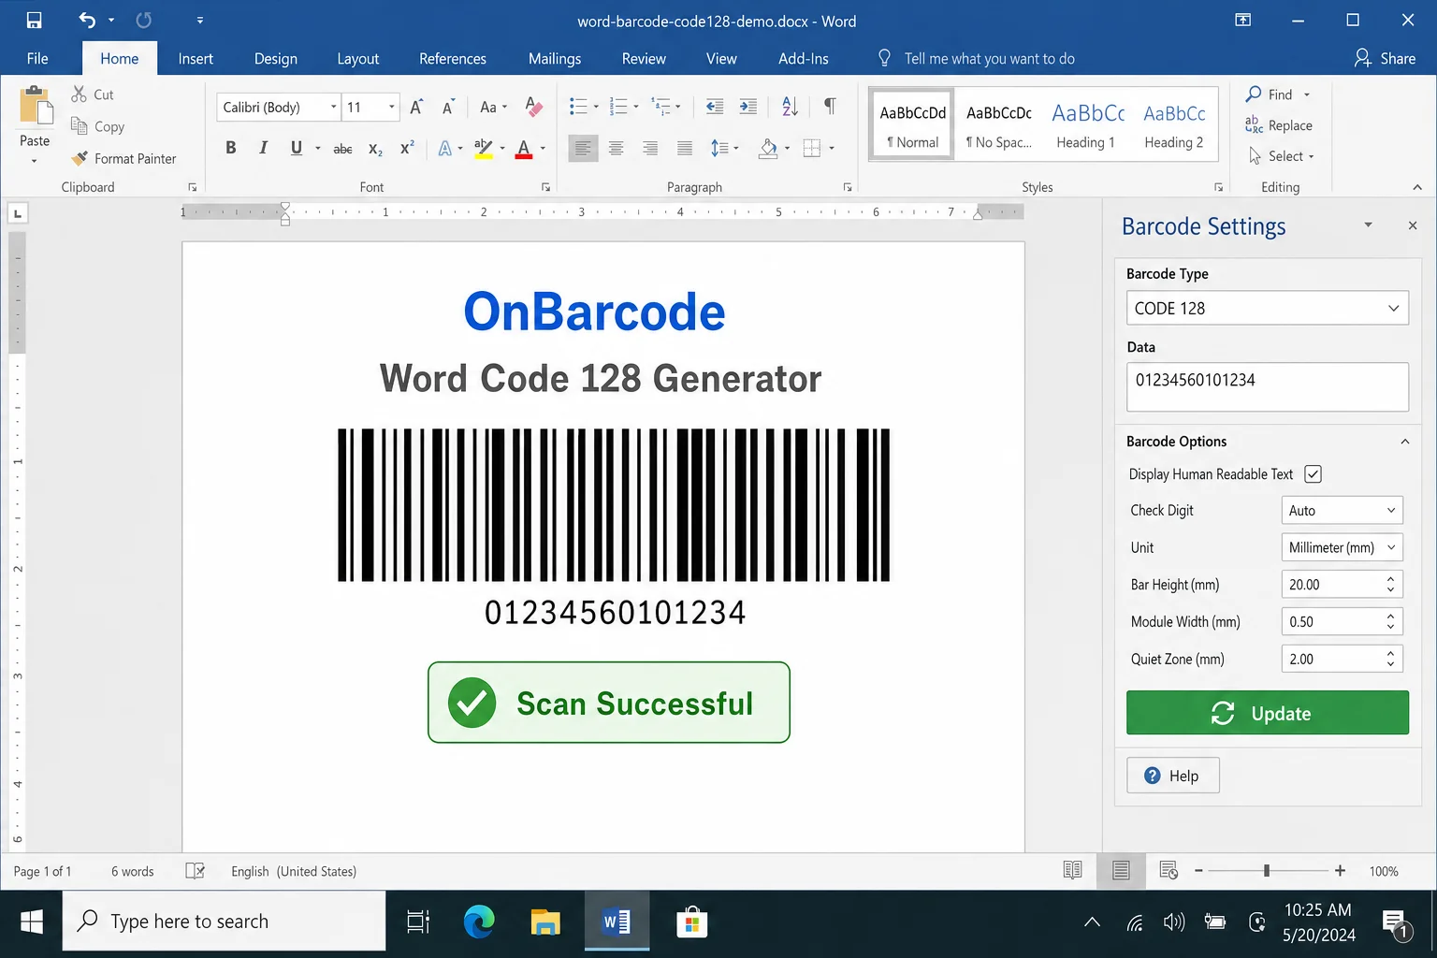Apply superscript formatting

coord(407,148)
